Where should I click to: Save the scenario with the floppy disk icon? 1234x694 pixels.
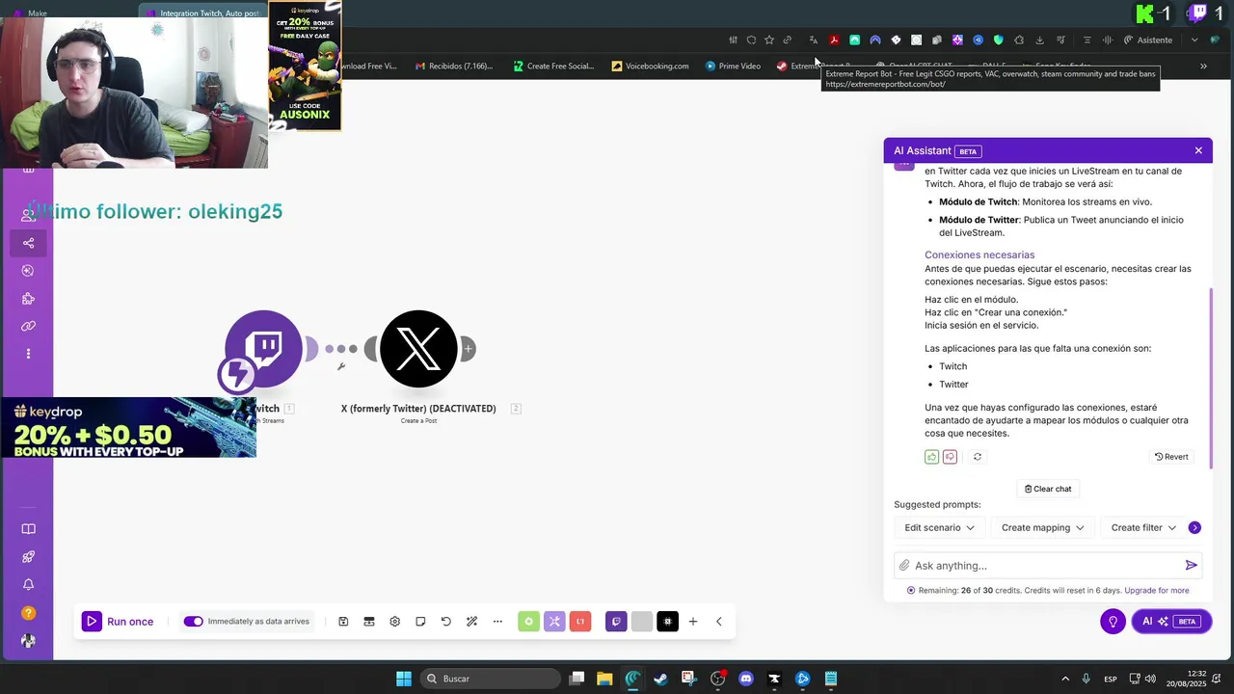[343, 622]
